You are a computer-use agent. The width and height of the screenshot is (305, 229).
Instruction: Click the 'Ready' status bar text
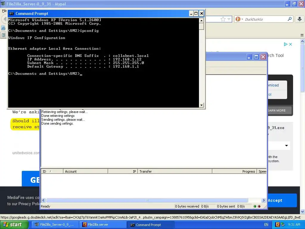point(46,206)
